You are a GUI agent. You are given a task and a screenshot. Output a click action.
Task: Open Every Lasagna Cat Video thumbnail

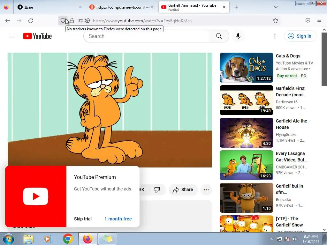pyautogui.click(x=246, y=165)
